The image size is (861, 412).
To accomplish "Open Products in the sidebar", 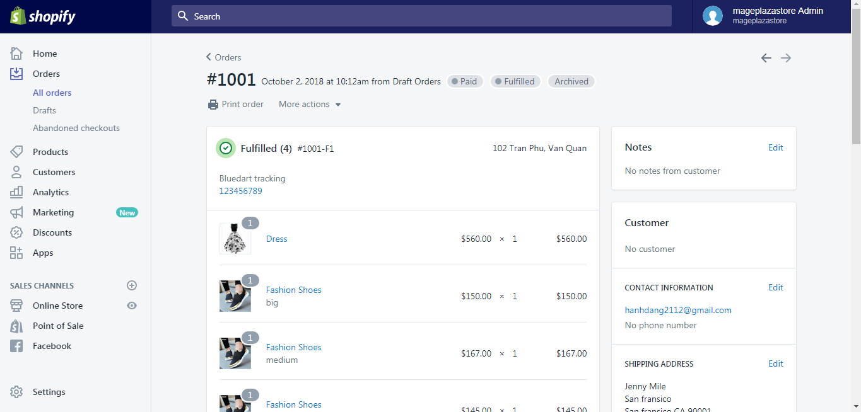I will 50,152.
